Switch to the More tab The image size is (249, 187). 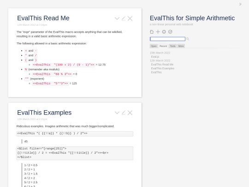click(x=181, y=46)
